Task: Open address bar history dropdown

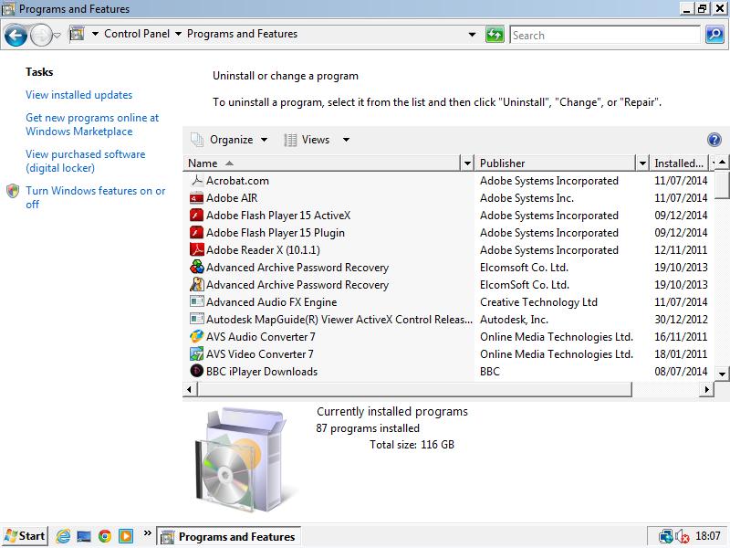Action: click(472, 35)
